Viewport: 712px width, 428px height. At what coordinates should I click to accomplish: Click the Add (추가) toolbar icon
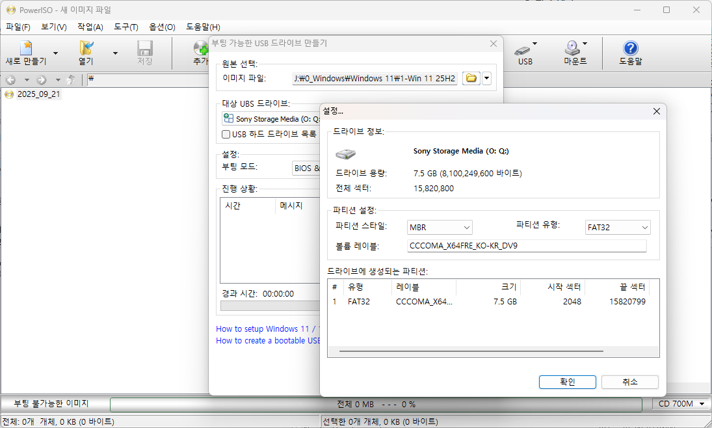(200, 53)
